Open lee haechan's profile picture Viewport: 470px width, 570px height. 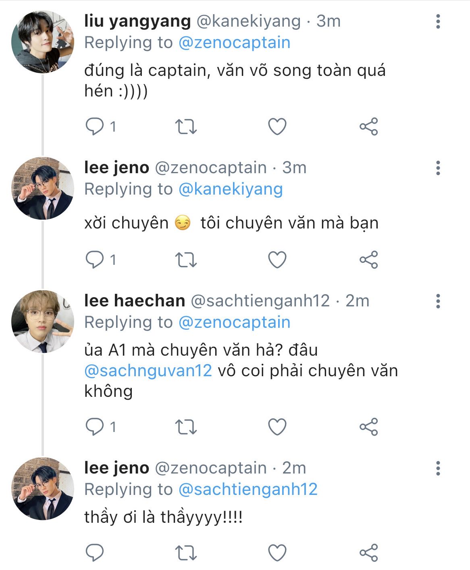coord(43,321)
